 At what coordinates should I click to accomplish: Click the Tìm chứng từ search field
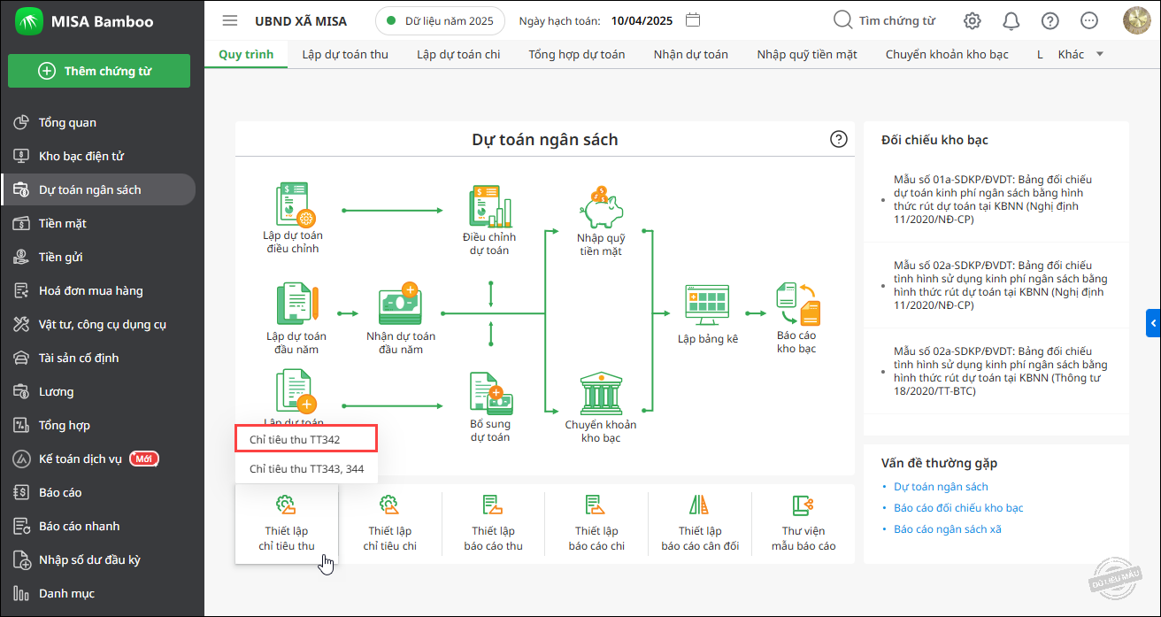(x=885, y=20)
